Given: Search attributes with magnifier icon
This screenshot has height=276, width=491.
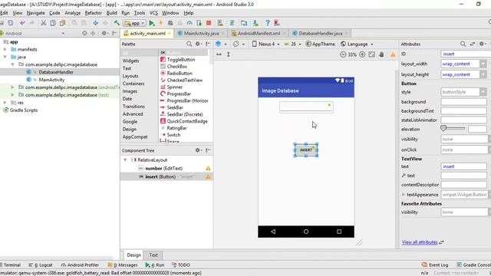Looking at the screenshot, I should 463,44.
